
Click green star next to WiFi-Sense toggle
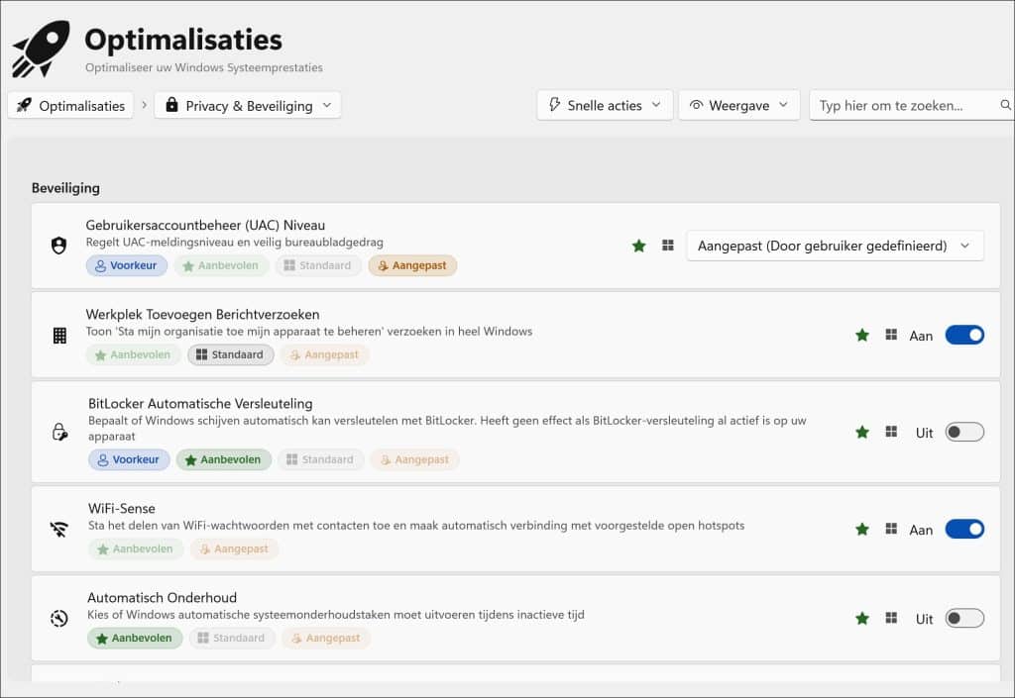862,530
